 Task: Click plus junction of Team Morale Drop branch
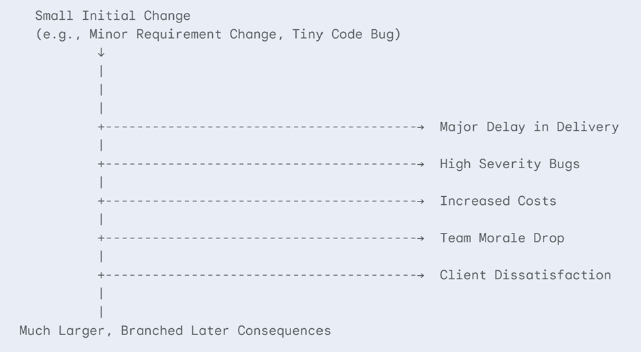point(101,238)
